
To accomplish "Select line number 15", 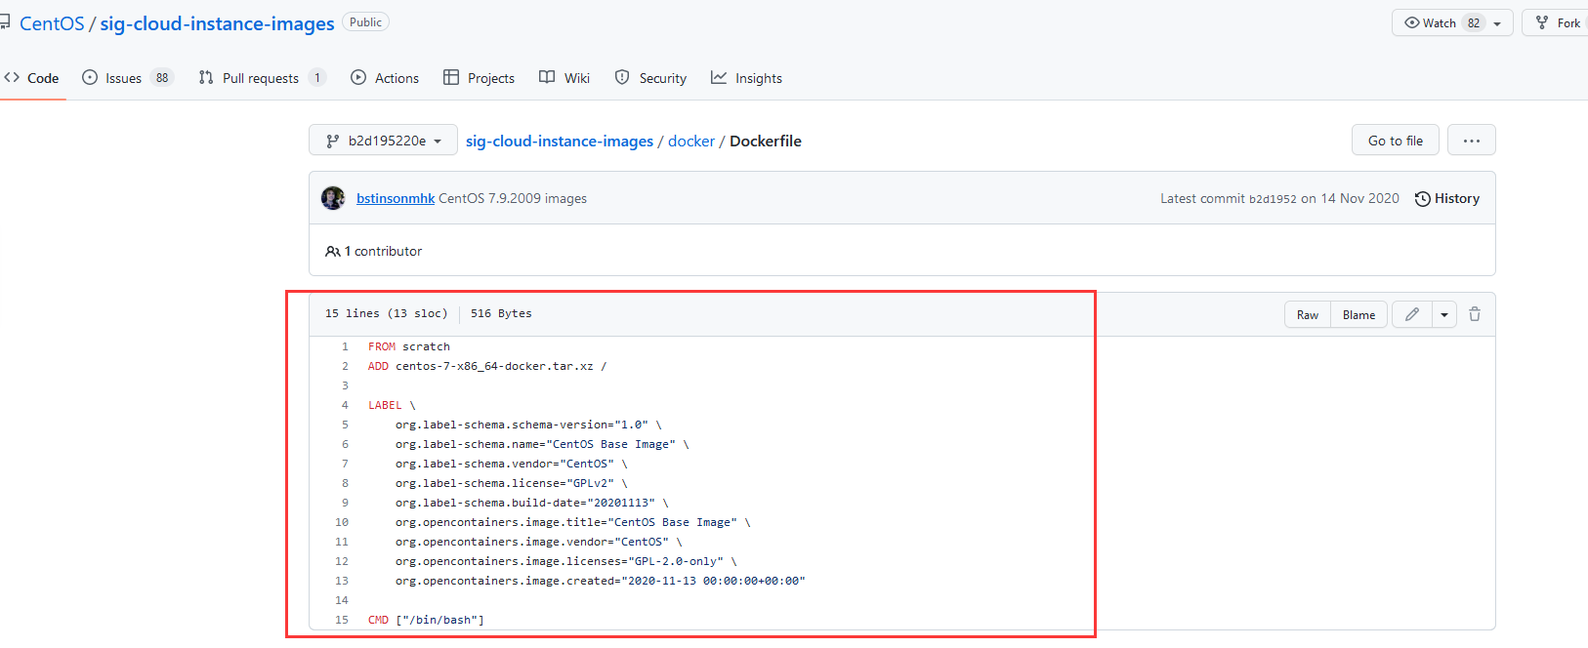I will coord(342,620).
